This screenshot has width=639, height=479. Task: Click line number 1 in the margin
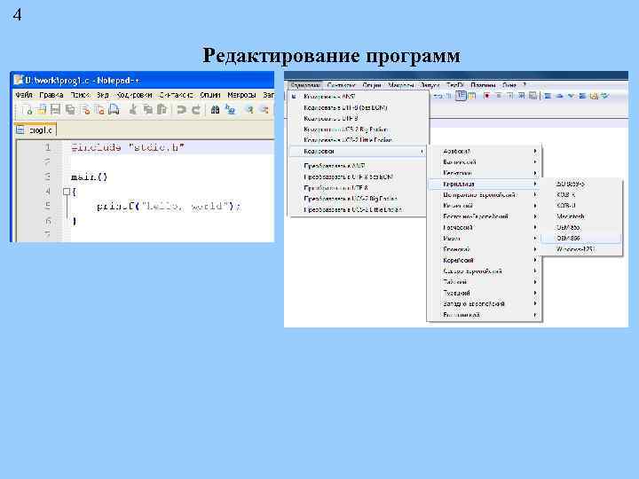[48, 147]
